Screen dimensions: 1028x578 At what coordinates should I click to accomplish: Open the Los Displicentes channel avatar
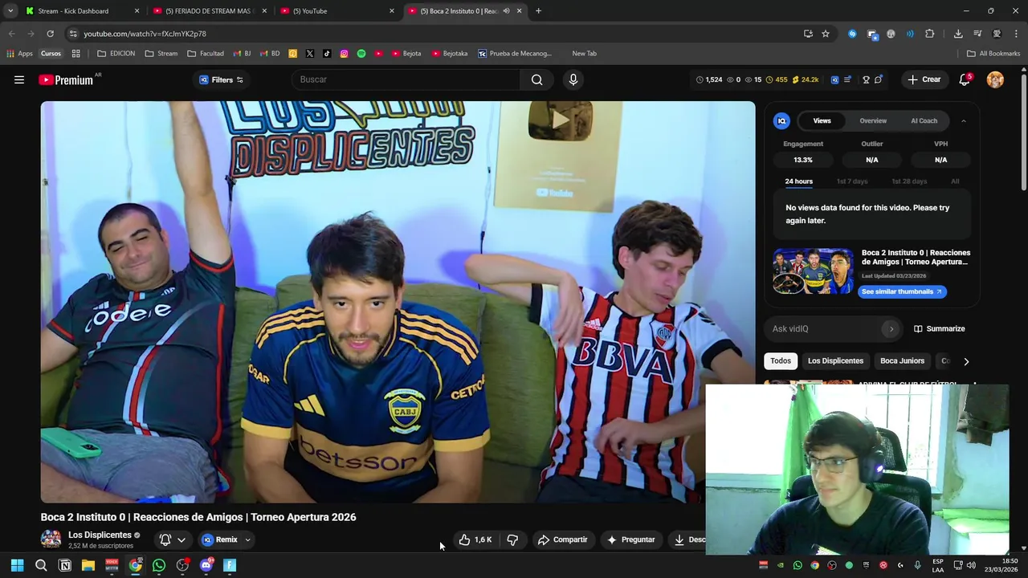click(x=51, y=539)
